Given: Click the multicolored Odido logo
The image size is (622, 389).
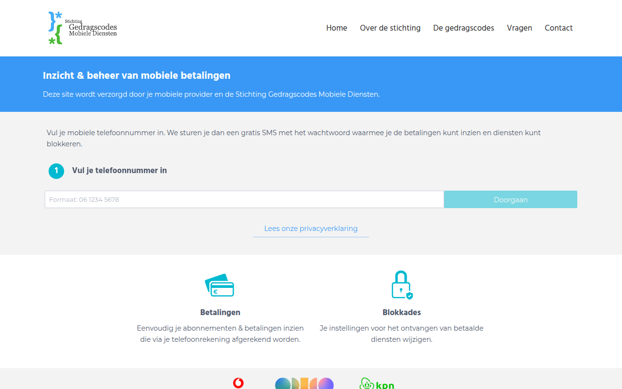Looking at the screenshot, I should pos(305,383).
